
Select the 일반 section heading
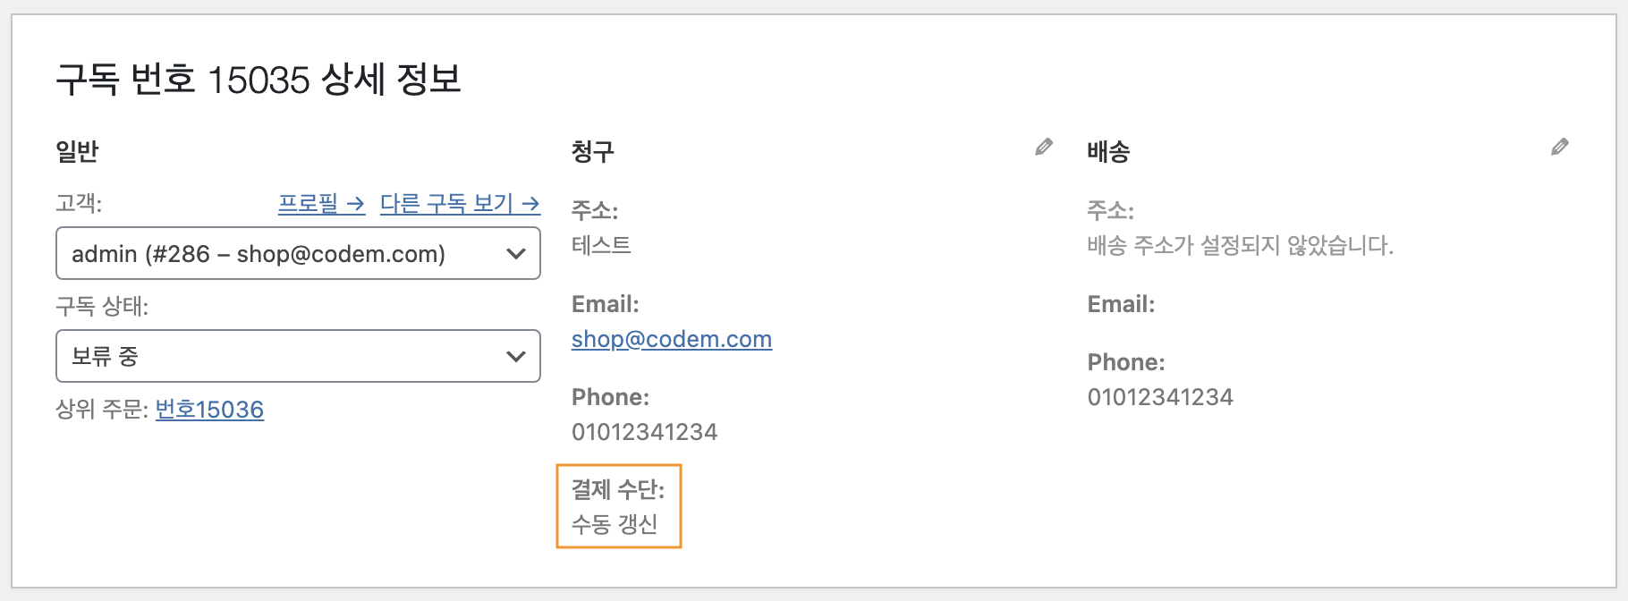(x=77, y=151)
